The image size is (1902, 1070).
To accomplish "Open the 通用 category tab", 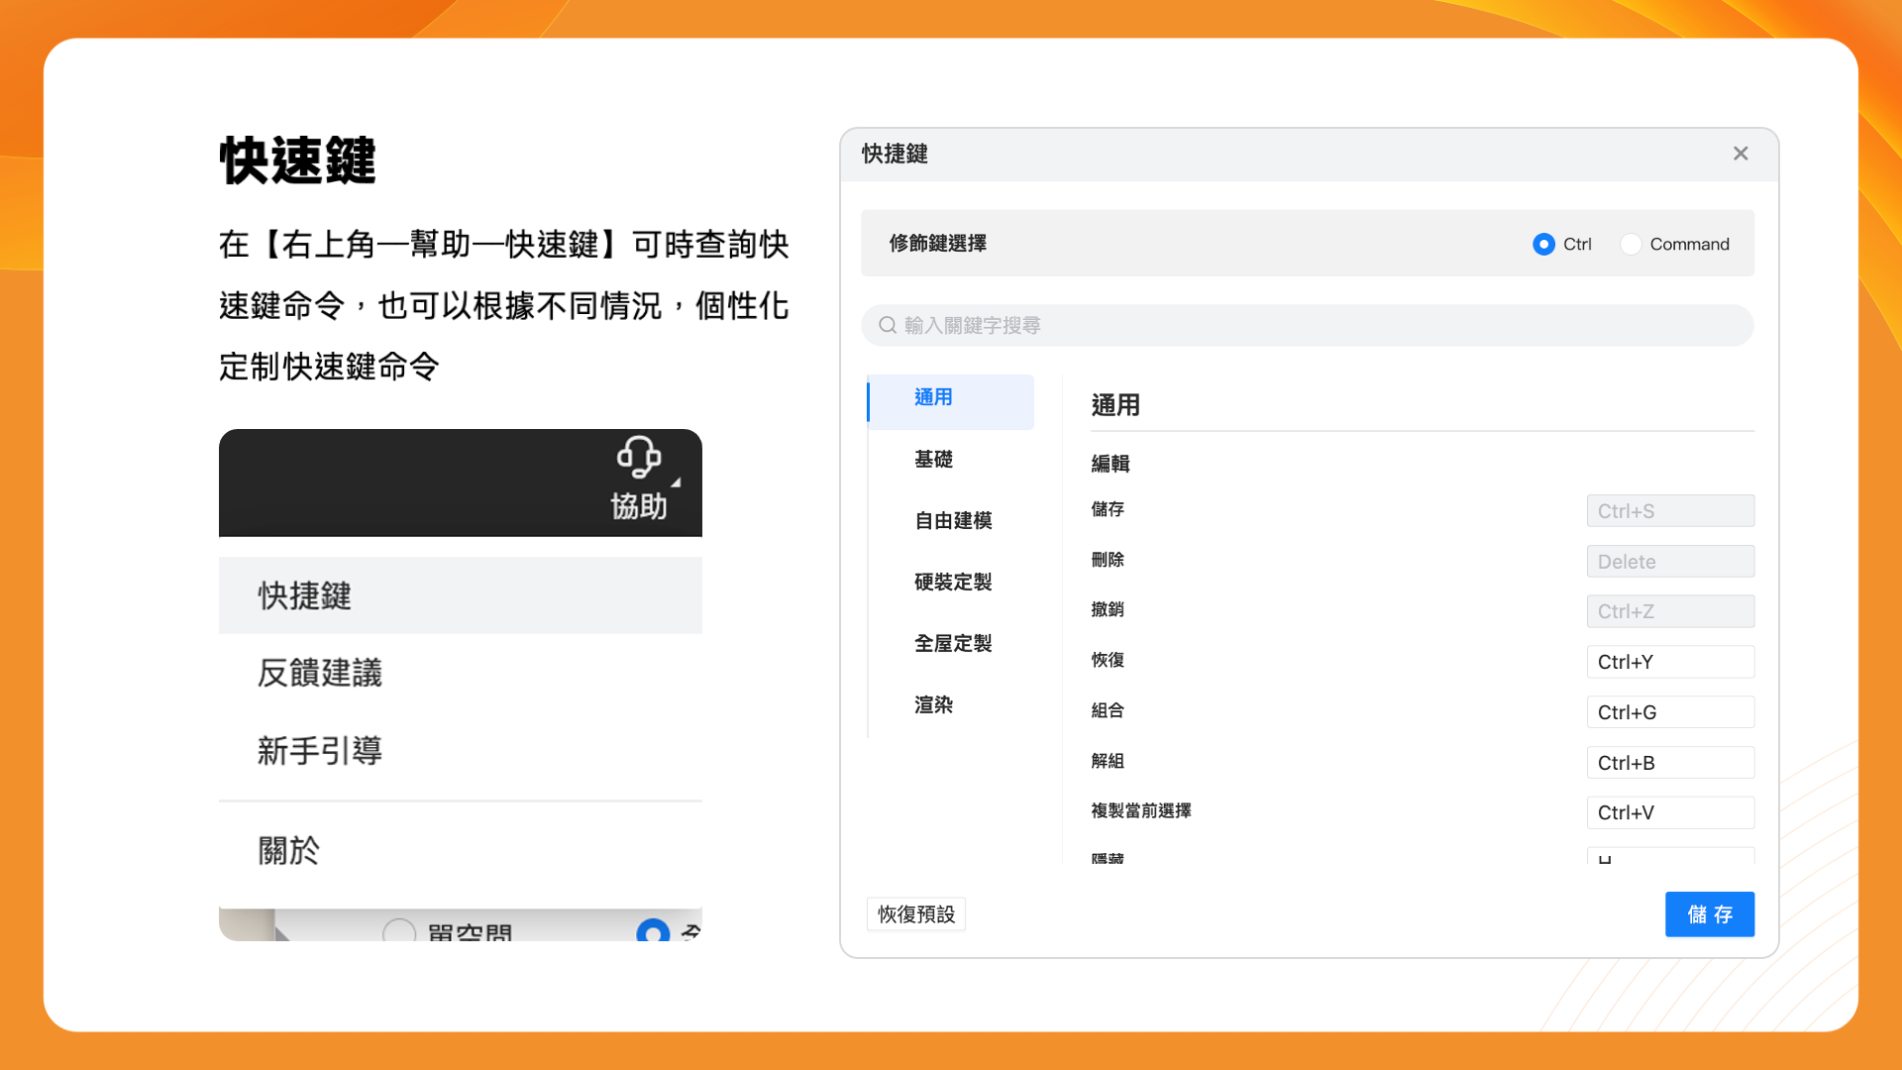I will click(x=933, y=397).
